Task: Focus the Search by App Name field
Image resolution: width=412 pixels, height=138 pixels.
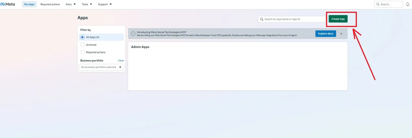Action: tap(292, 19)
